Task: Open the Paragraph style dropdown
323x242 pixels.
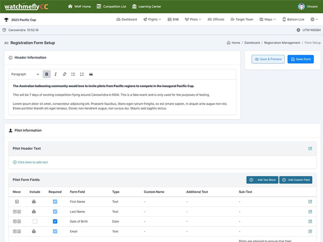Action: [x=25, y=74]
